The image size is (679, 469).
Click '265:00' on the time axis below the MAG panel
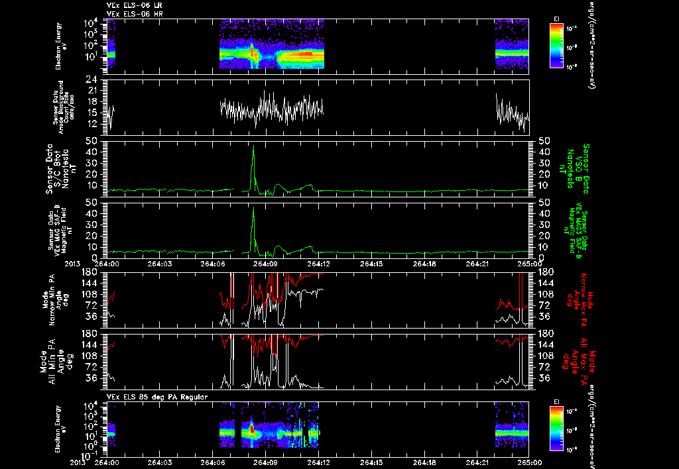point(529,264)
